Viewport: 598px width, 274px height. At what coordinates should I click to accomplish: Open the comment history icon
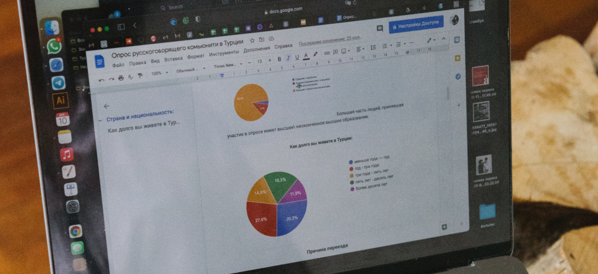point(379,29)
